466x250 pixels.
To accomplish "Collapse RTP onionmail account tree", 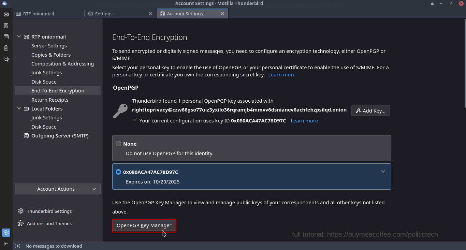I will tap(19, 37).
